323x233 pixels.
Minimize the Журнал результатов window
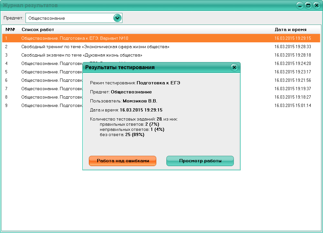[299, 5]
